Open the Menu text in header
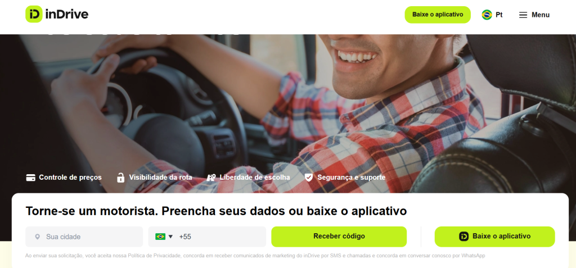Screen dimensions: 576x268 point(541,15)
